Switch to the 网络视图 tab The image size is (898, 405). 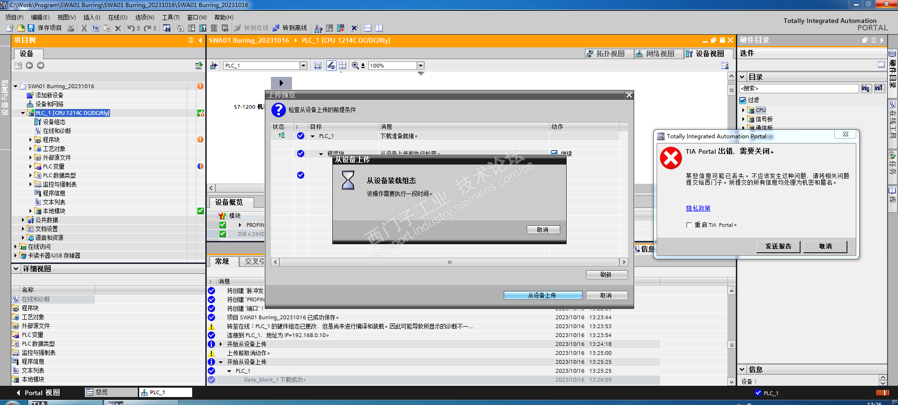pos(659,54)
